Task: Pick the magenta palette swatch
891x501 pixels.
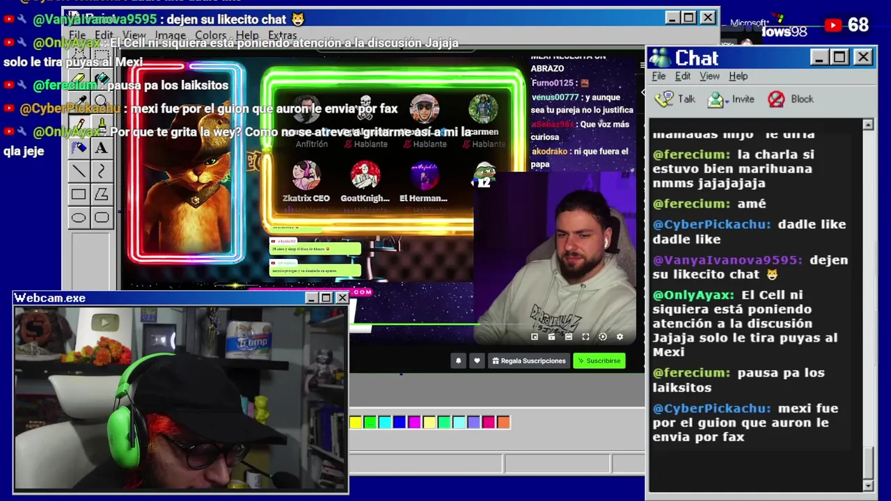Action: tap(414, 422)
